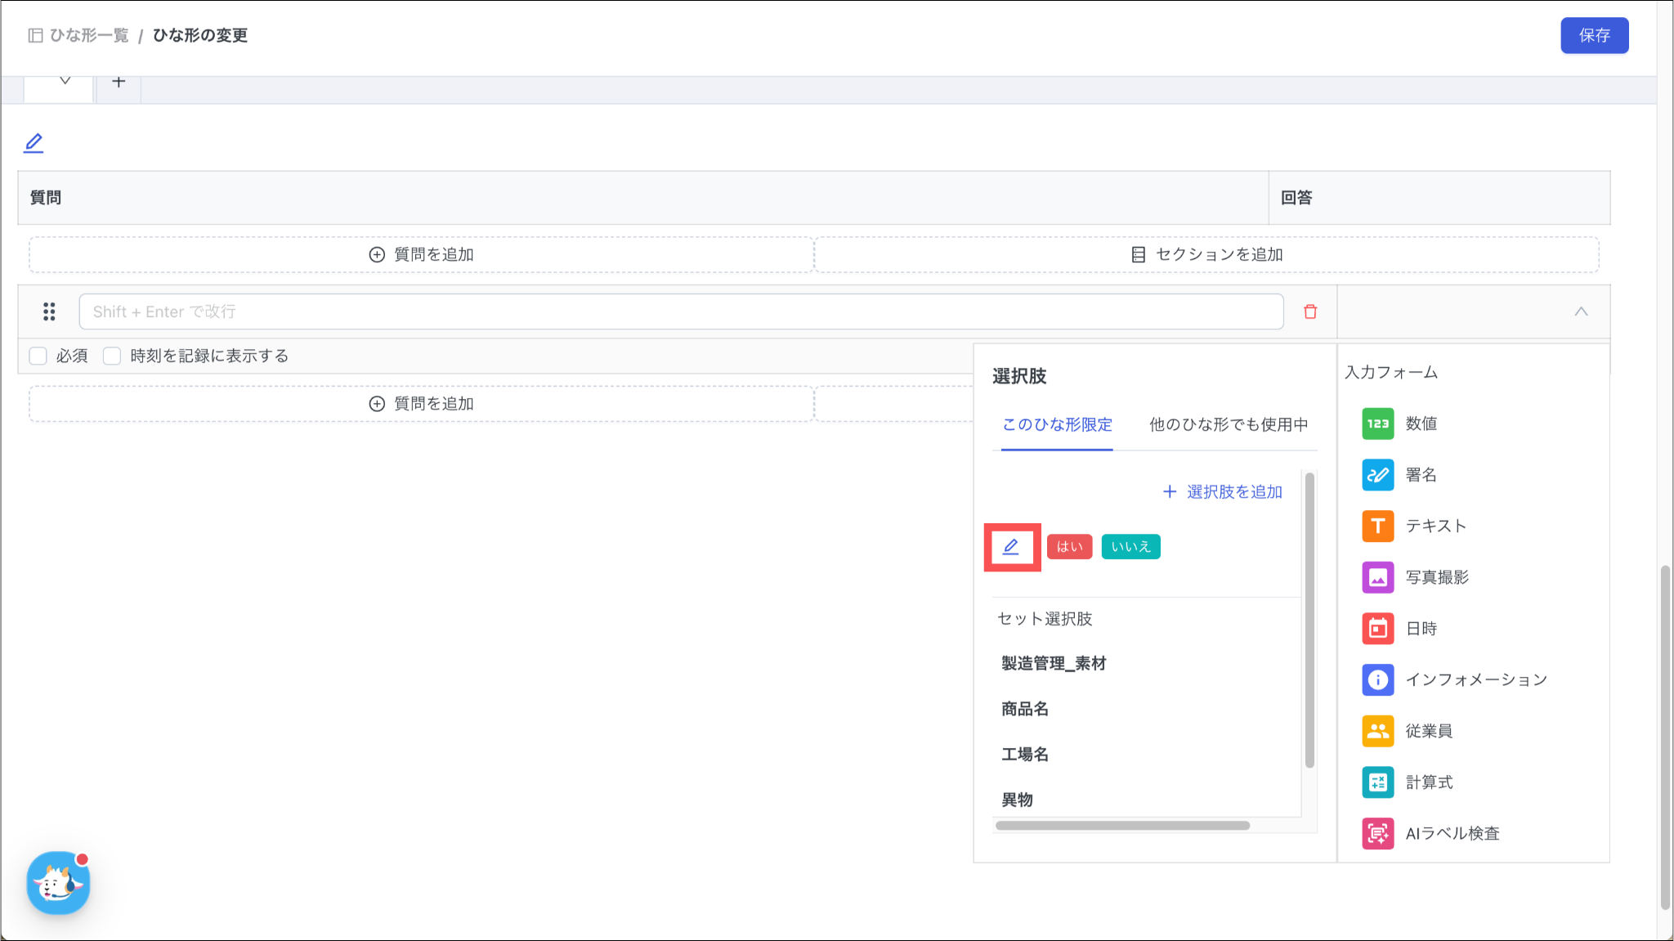Image resolution: width=1674 pixels, height=941 pixels.
Task: Add a new sheet tab with plus
Action: coord(119,82)
